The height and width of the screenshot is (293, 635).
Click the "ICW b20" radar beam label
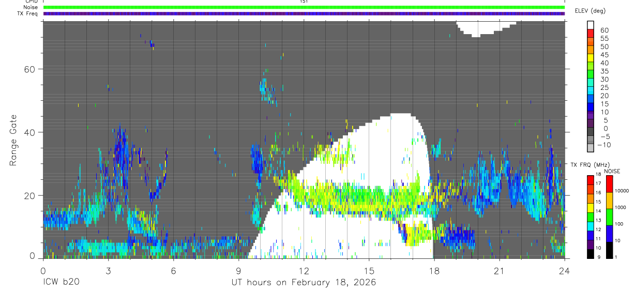pyautogui.click(x=61, y=283)
